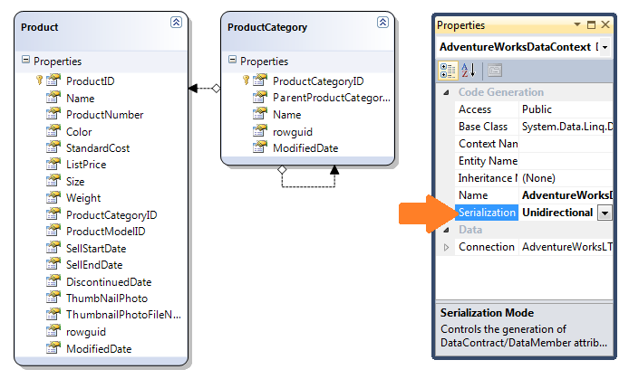The image size is (629, 379).
Task: Select the Connection property label
Action: click(487, 247)
